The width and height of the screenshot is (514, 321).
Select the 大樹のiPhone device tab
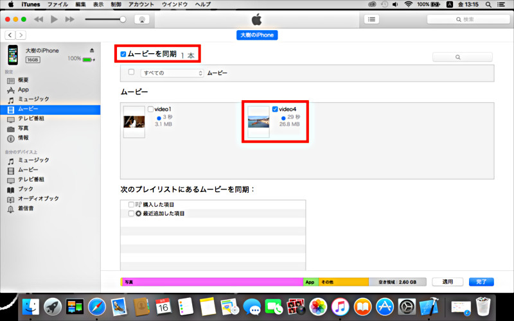click(x=257, y=35)
